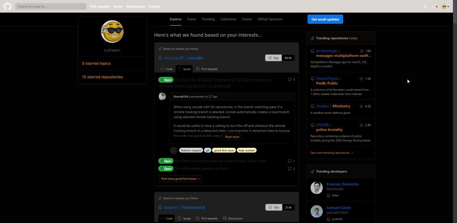Open Issues in top navigation
This screenshot has height=223, width=457.
(118, 6)
